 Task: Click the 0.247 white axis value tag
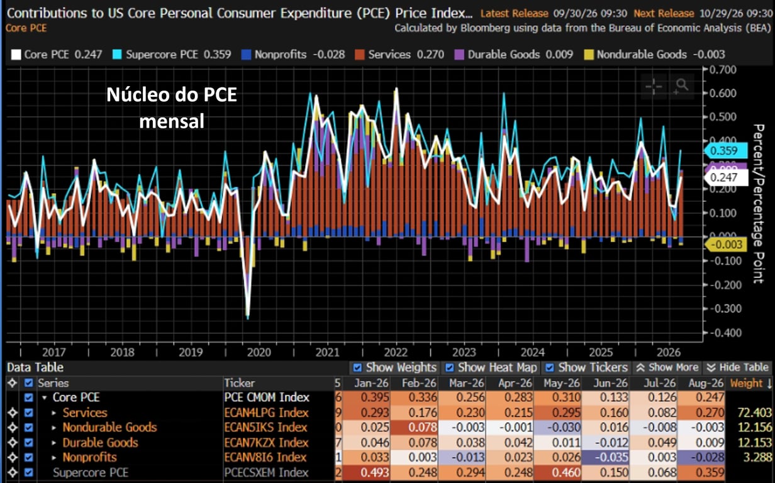pos(727,179)
